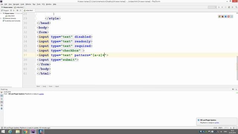Click the Run play button in toolbar
Screen dimensions: 238x134
[219, 7]
